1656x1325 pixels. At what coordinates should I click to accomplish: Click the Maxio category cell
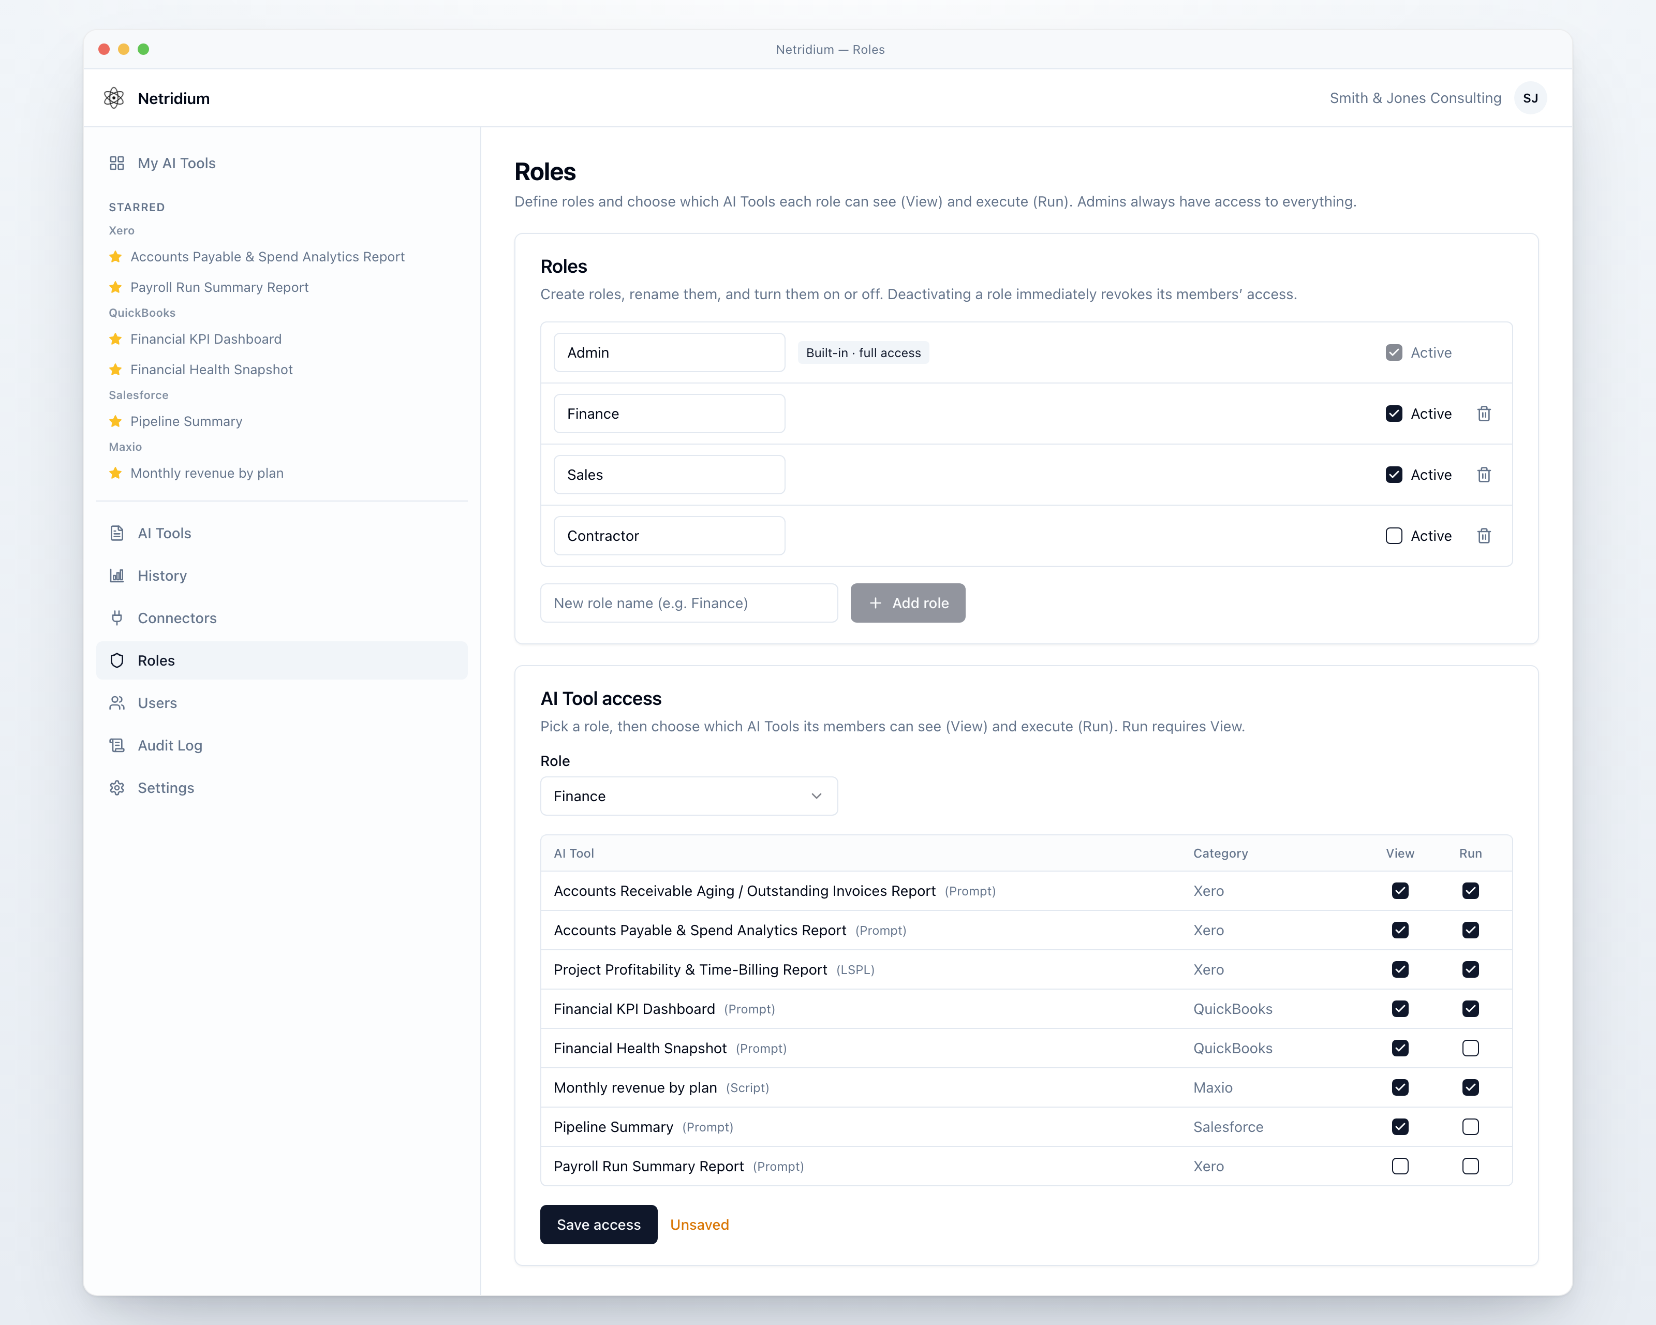click(1212, 1087)
